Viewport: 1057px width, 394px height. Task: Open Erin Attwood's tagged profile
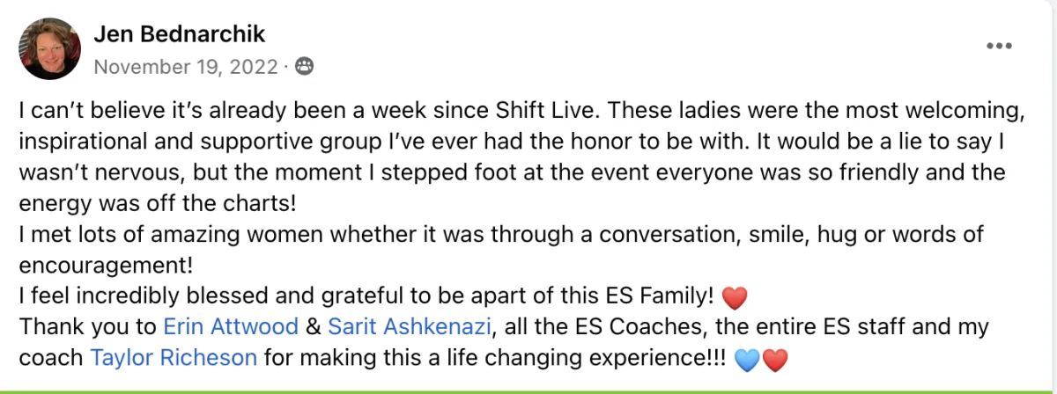pos(231,327)
